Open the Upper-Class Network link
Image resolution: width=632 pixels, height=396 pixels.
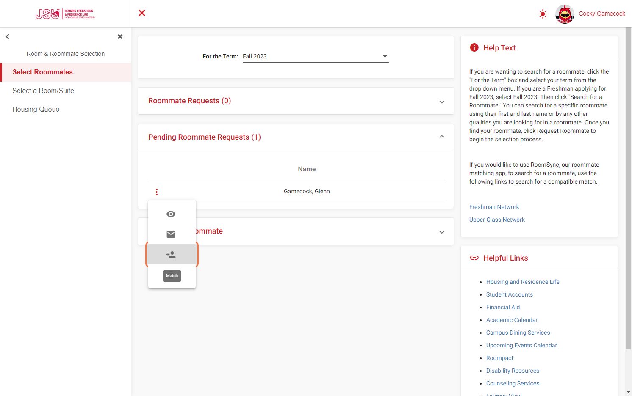[x=497, y=220]
